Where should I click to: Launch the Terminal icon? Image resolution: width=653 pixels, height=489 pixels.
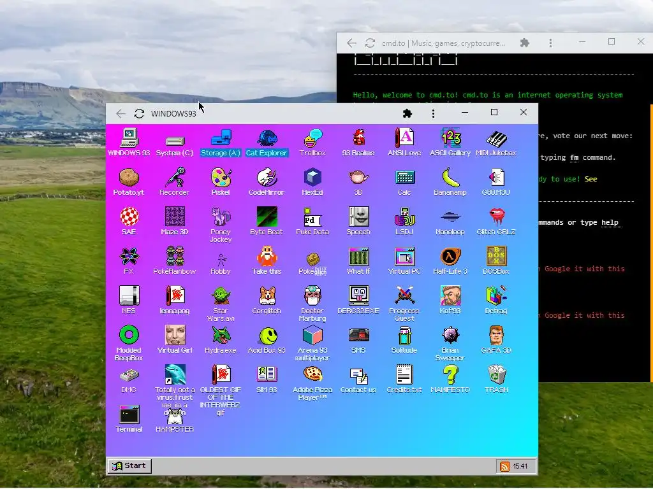tap(129, 414)
